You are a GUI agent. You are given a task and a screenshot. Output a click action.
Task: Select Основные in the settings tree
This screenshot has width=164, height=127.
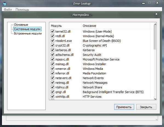click(x=21, y=25)
